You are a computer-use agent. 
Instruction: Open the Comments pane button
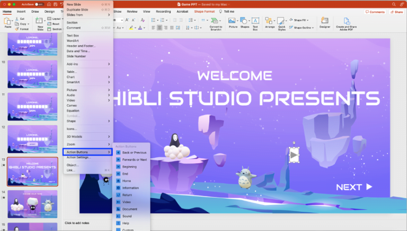tap(375, 12)
